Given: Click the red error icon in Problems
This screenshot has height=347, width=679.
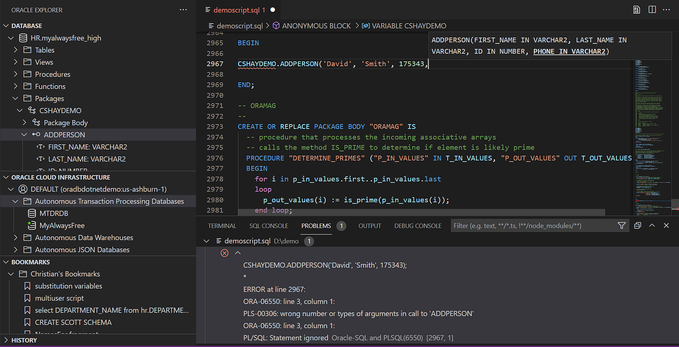Looking at the screenshot, I should click(225, 253).
